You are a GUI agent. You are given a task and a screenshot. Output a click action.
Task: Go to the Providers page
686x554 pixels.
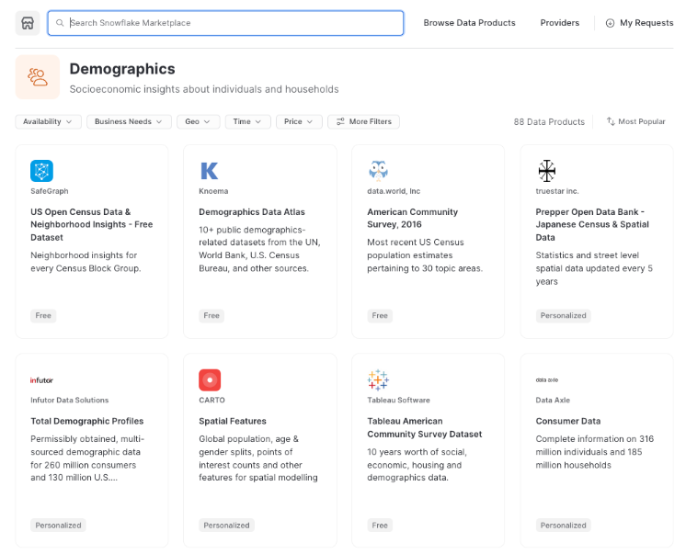(x=559, y=23)
